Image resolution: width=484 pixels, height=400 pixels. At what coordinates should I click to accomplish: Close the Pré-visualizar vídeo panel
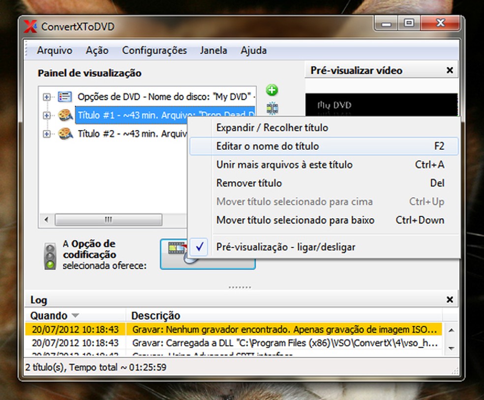coord(450,70)
